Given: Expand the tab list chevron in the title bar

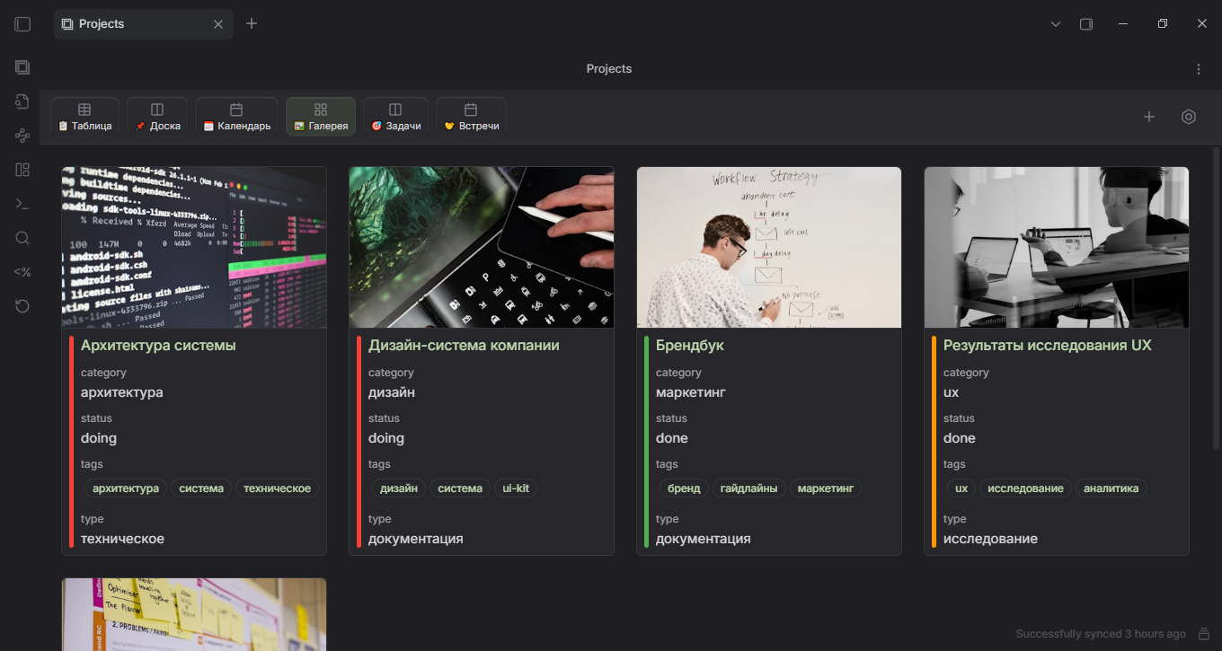Looking at the screenshot, I should tap(1056, 24).
